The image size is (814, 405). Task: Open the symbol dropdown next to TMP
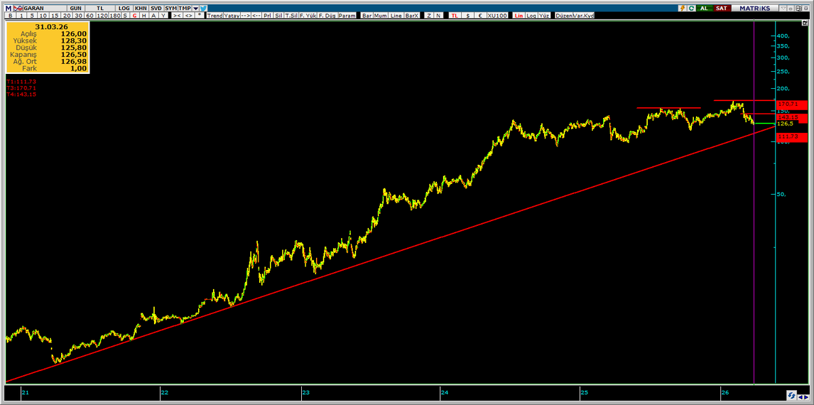click(x=195, y=7)
